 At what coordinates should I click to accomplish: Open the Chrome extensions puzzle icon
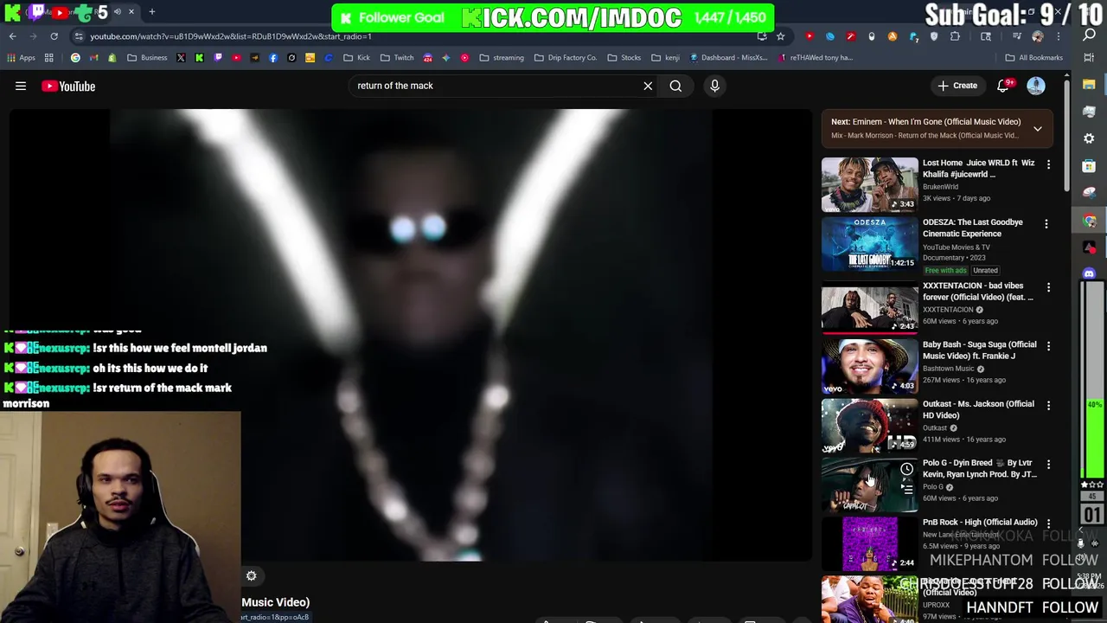click(955, 36)
